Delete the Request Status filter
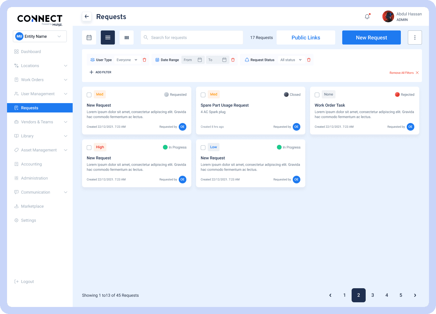 click(309, 60)
